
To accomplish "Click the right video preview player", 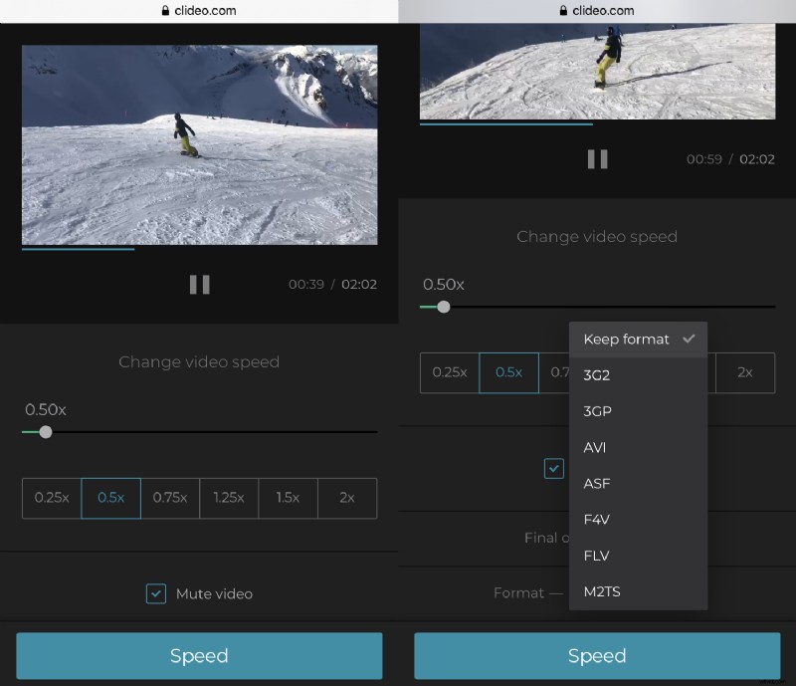I will coord(597,70).
